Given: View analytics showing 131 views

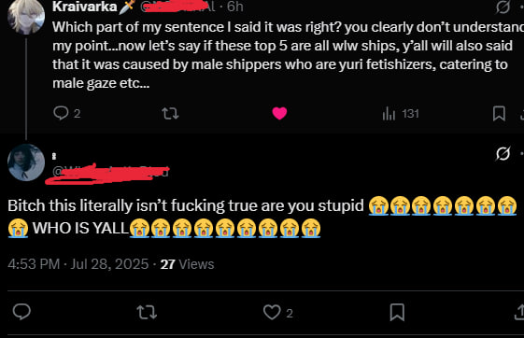Looking at the screenshot, I should (401, 114).
